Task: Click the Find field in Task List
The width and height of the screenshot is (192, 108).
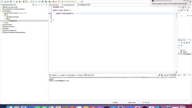Action: 182,16
